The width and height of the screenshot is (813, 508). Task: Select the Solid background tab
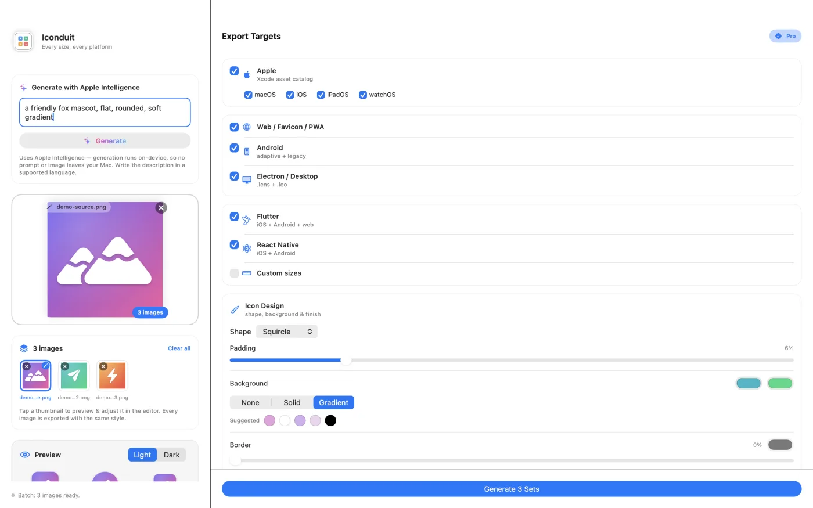pos(292,402)
